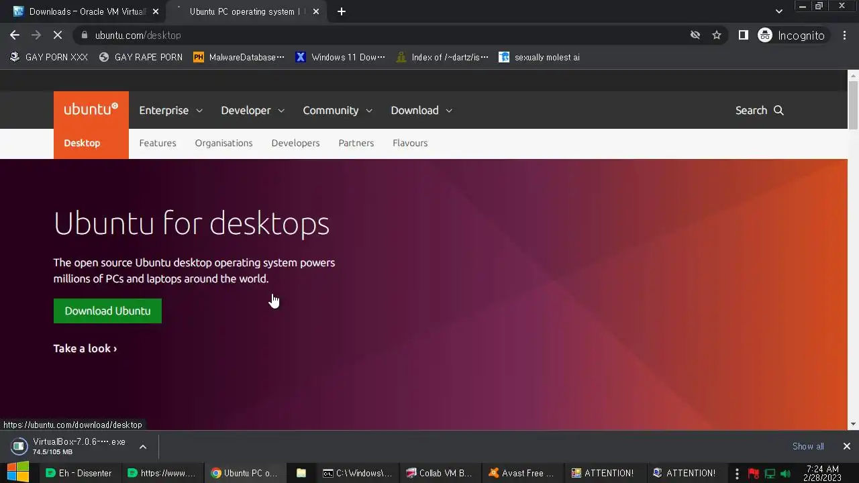Click the network monitor tray icon
This screenshot has width=859, height=483.
point(770,474)
